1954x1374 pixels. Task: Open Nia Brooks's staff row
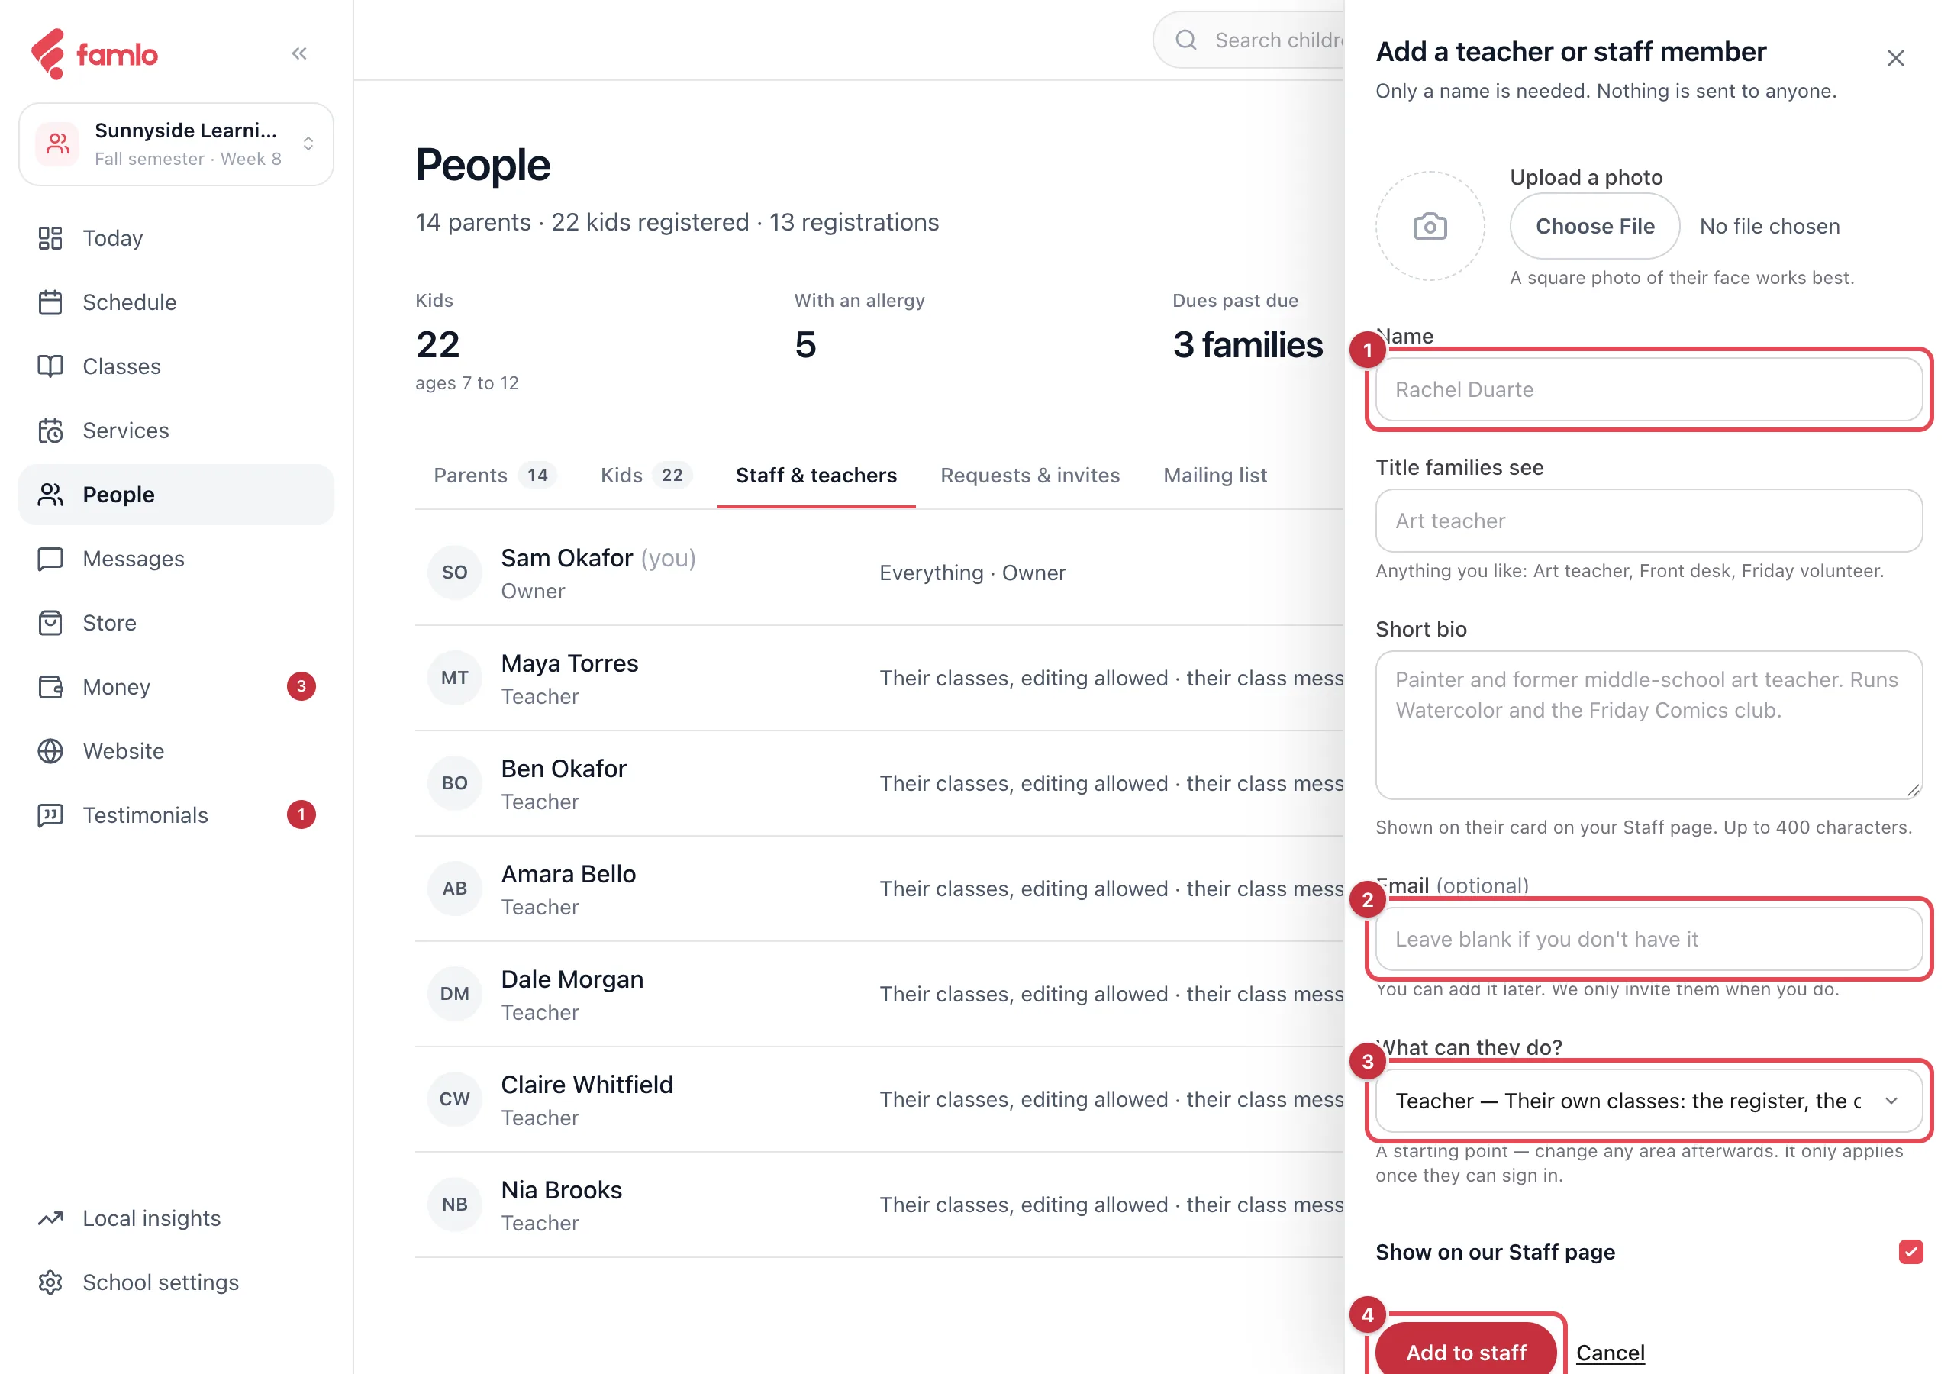[879, 1205]
